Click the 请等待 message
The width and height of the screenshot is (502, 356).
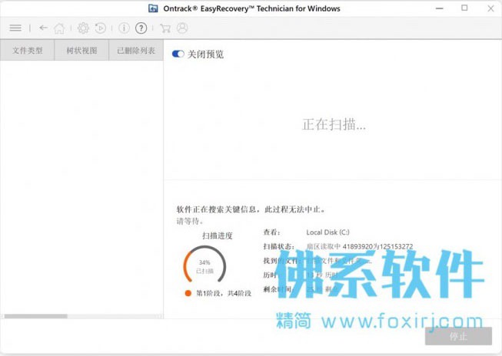point(190,221)
